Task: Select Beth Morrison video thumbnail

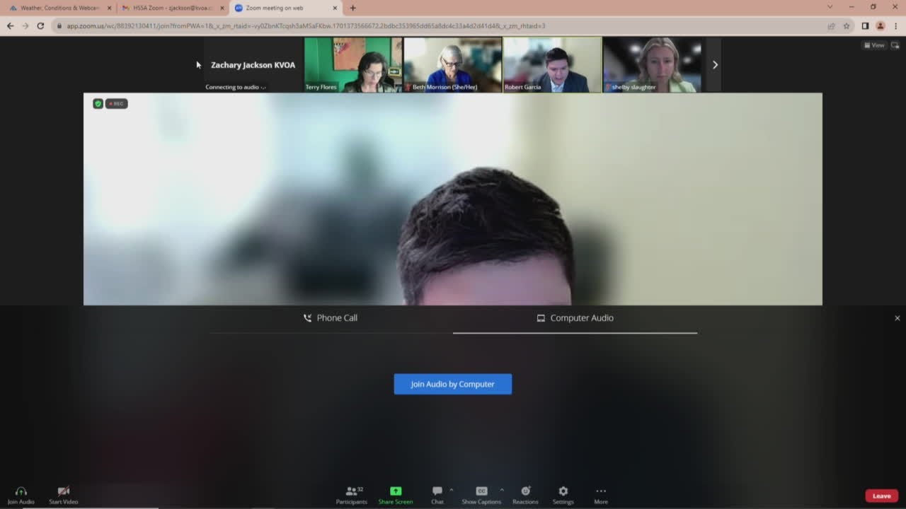Action: (x=453, y=64)
